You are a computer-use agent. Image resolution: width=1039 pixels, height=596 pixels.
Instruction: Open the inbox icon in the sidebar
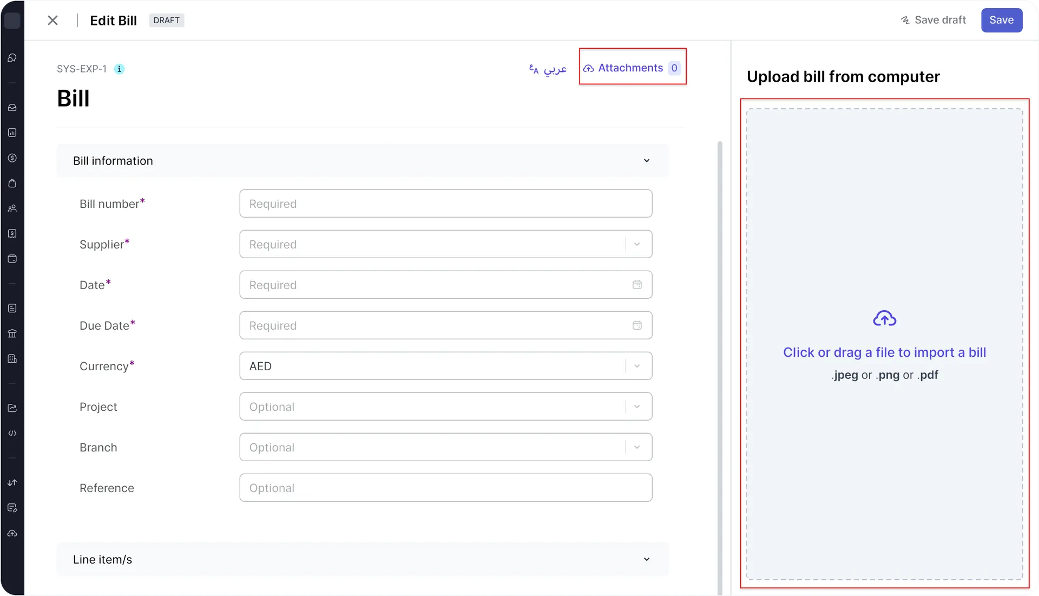point(12,107)
